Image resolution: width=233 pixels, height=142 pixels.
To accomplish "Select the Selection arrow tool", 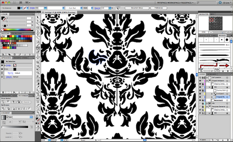I will pos(38,17).
